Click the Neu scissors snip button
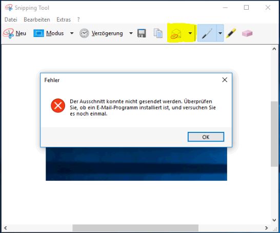Viewport: 280px width, 233px height. [x=15, y=33]
